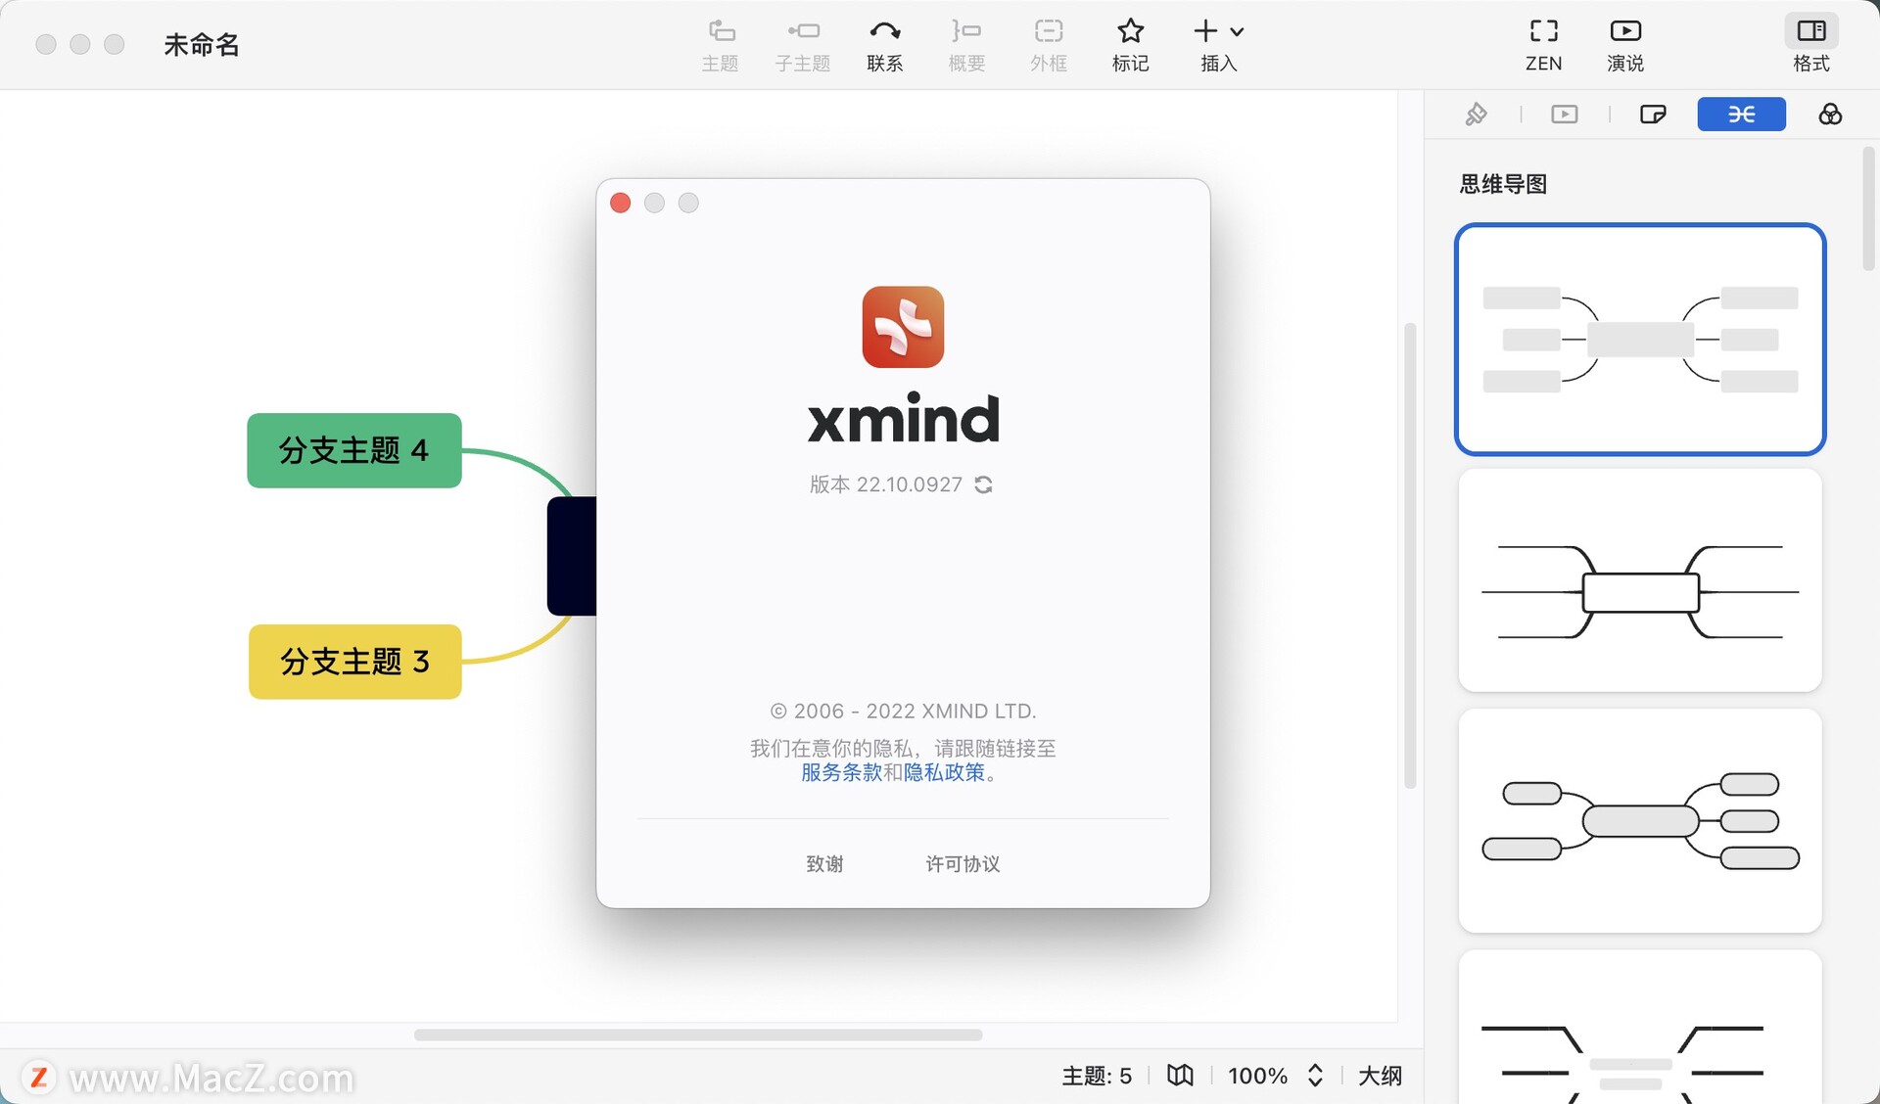Open the 标记 (Marker) star icon
Viewport: 1880px width, 1104px height.
click(x=1130, y=45)
